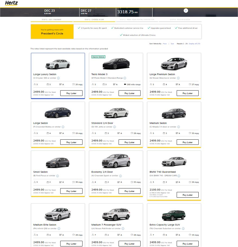This screenshot has height=247, width=238.
Task: Click the black Tesla Model 3 image
Action: click(x=116, y=64)
